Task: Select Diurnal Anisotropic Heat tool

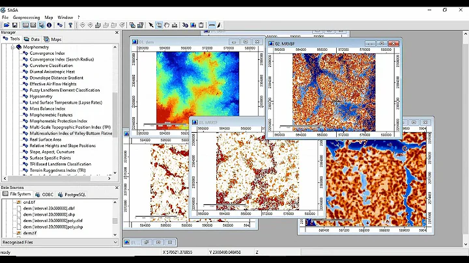Action: 52,72
